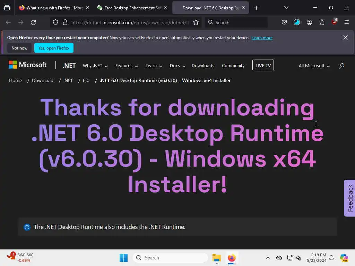This screenshot has width=355, height=266.
Task: Go to the .NET home link
Action: coord(69,65)
